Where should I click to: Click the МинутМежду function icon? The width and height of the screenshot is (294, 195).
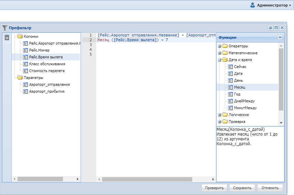(231, 108)
